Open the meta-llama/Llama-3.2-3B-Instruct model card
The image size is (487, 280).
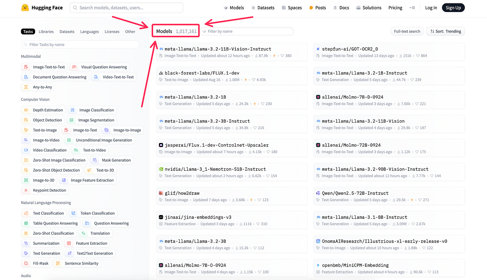(x=232, y=124)
